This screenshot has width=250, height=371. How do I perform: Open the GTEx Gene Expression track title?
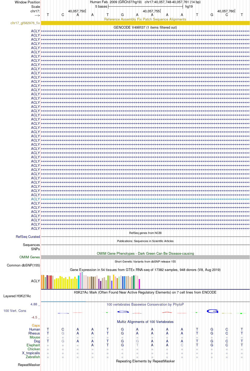145,270
